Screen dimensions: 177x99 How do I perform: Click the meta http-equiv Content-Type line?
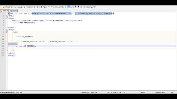coord(47,21)
